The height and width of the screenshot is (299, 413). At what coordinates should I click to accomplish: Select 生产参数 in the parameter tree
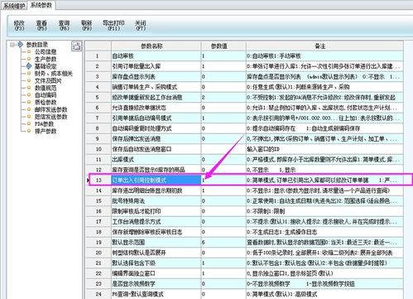coord(46,59)
